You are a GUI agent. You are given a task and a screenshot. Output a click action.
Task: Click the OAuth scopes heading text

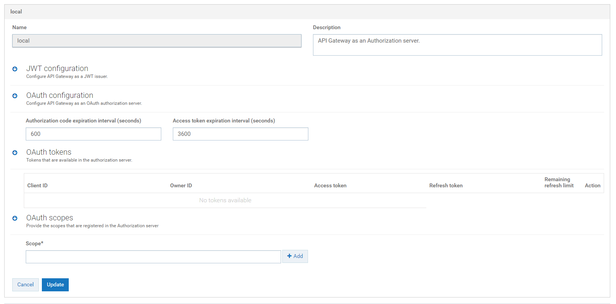coord(50,218)
